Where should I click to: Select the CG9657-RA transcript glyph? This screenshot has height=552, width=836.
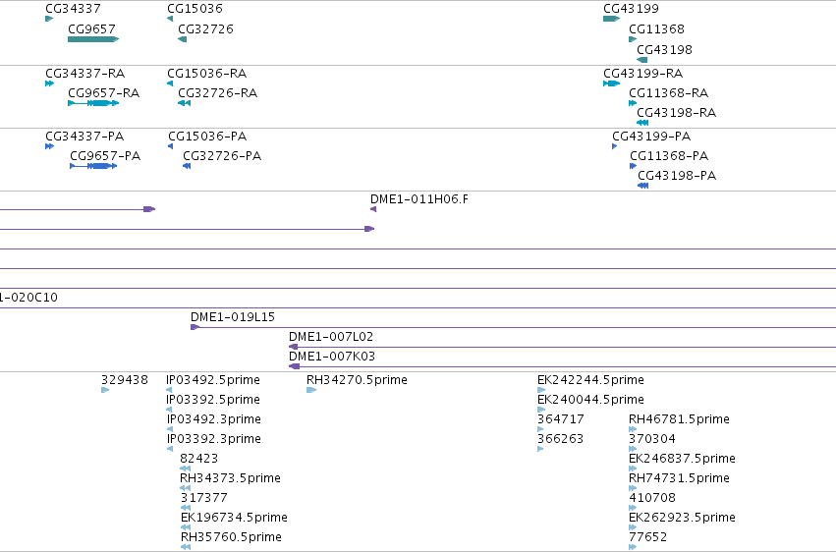(x=93, y=103)
